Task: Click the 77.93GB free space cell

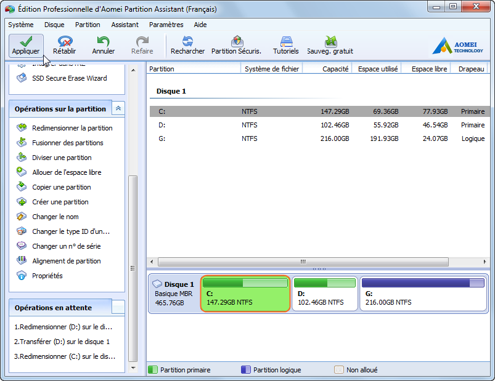Action: tap(435, 111)
